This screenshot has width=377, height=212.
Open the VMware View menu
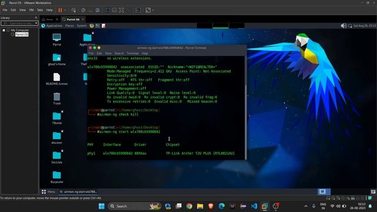pos(22,10)
